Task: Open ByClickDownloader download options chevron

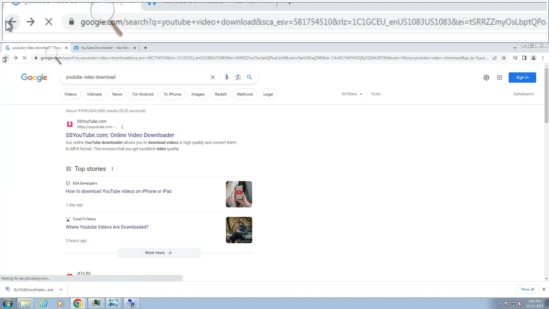Action: (x=61, y=290)
